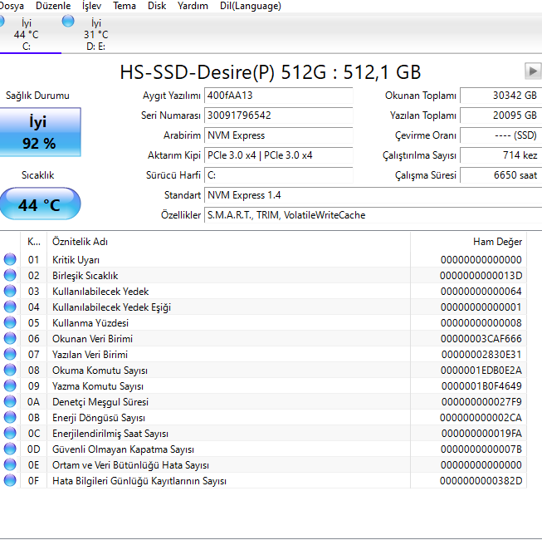Click the status dot for Hata Bilgileri Günlüğü
The width and height of the screenshot is (542, 540).
click(10, 480)
